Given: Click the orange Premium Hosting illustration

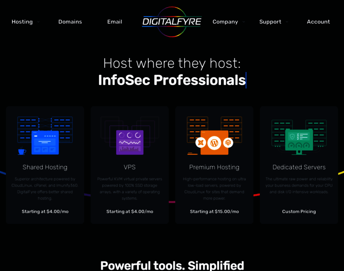Looking at the screenshot, I should pos(215,135).
